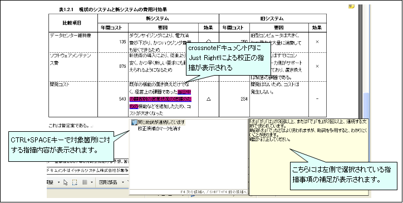Click the 要因 header under 新システム
403x203 pixels.
(x=163, y=28)
